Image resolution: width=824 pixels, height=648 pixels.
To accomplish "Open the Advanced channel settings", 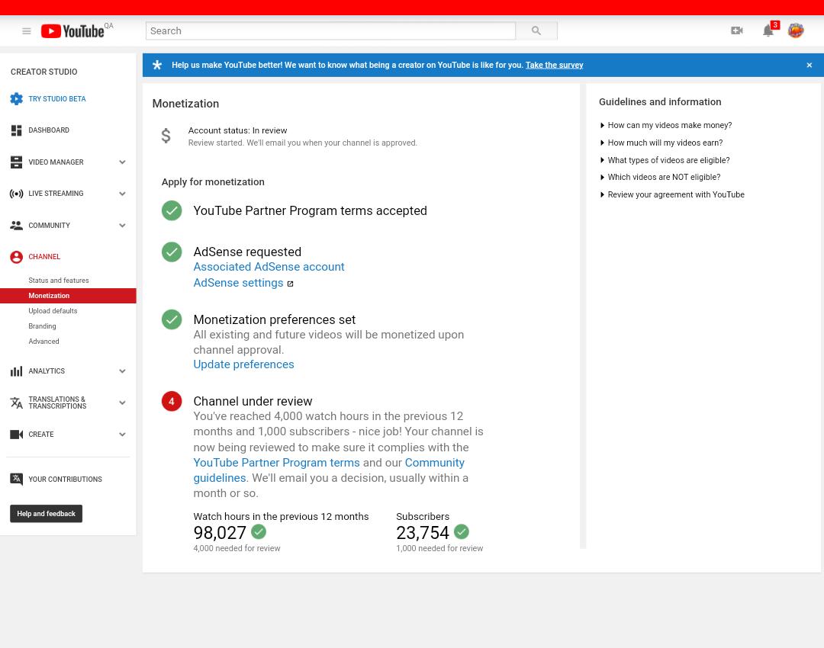I will [x=43, y=342].
